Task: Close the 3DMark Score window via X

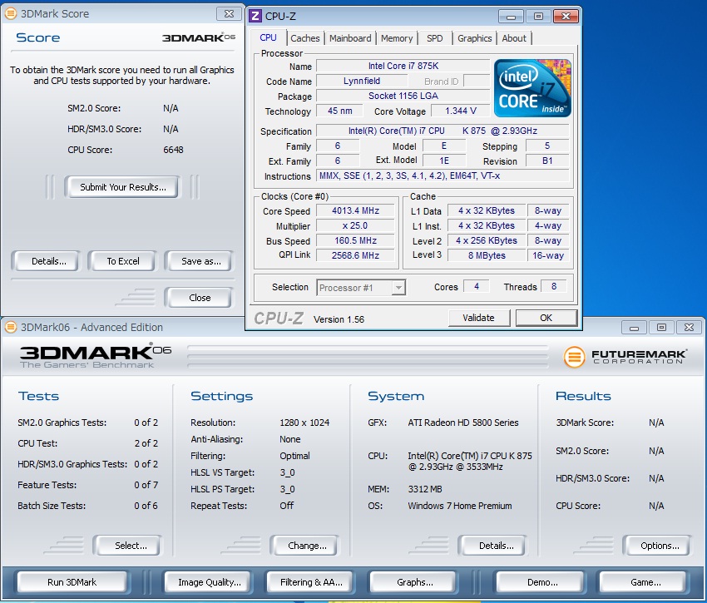Action: (x=229, y=14)
